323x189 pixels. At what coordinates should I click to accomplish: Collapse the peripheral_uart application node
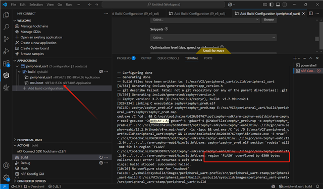(17, 66)
